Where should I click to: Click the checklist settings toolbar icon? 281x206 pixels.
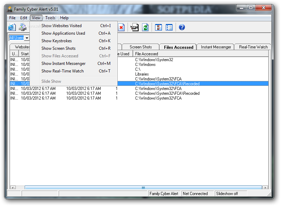coord(159,27)
